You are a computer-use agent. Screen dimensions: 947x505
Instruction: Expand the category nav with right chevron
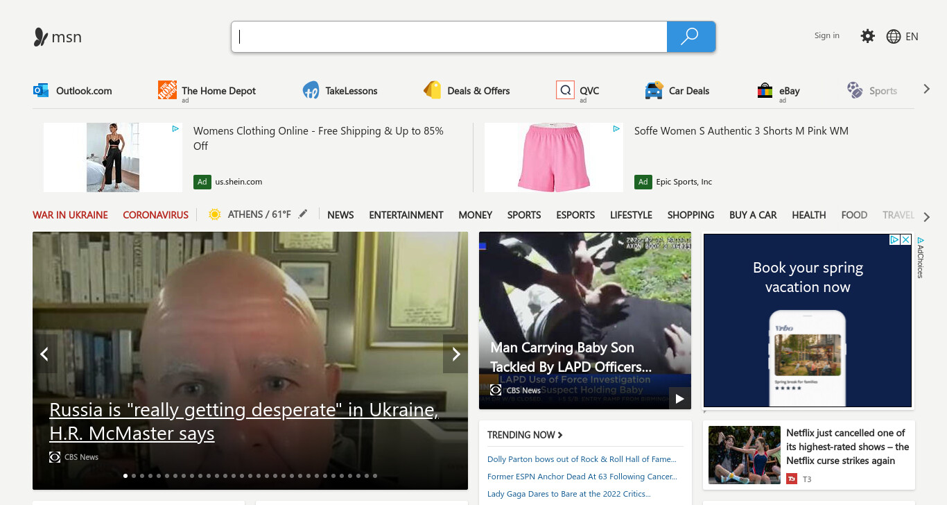(x=926, y=217)
